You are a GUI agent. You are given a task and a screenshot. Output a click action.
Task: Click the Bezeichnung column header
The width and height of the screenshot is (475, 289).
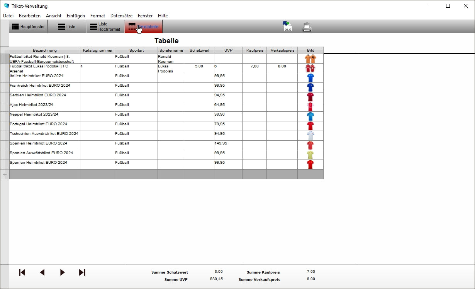point(45,50)
